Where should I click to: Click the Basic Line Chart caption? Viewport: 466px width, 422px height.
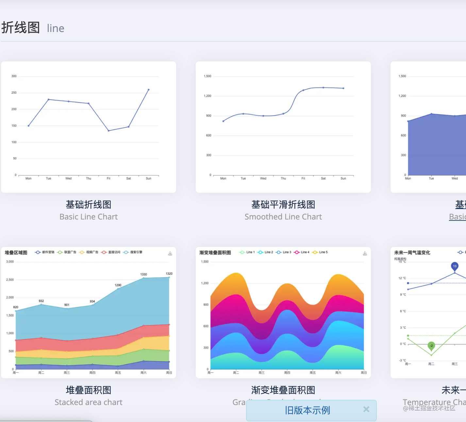tap(89, 217)
